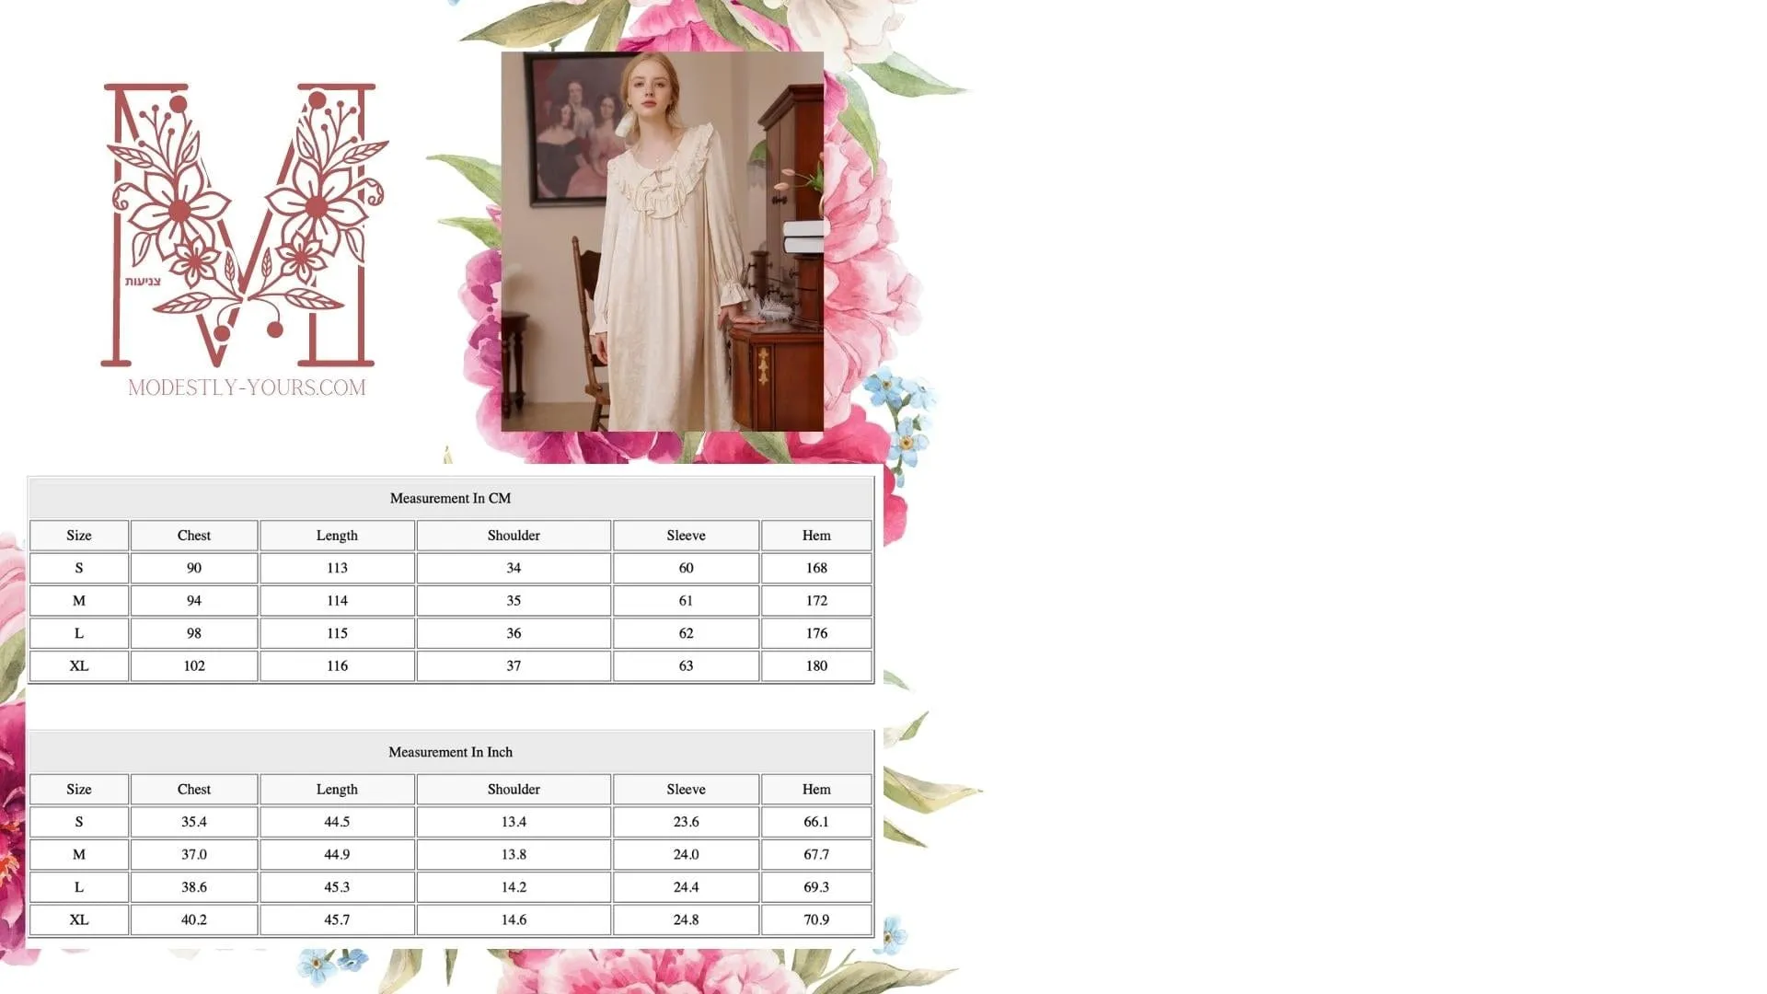Select size S row in inch table
The image size is (1767, 994).
pyautogui.click(x=79, y=822)
